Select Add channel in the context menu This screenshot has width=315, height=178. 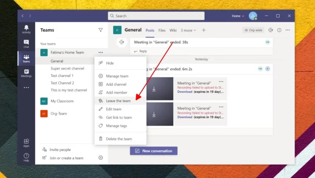(120, 84)
